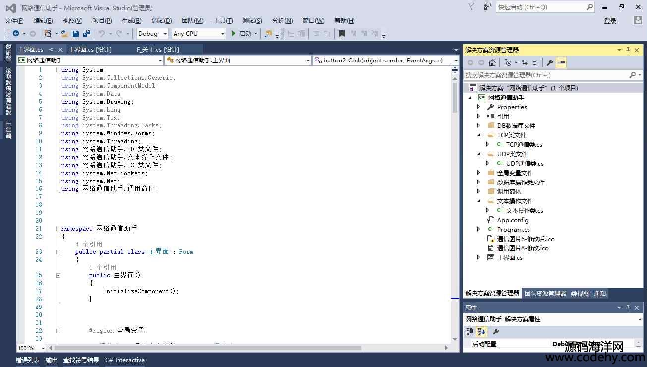Click the New Project toolbar icon

(48, 34)
